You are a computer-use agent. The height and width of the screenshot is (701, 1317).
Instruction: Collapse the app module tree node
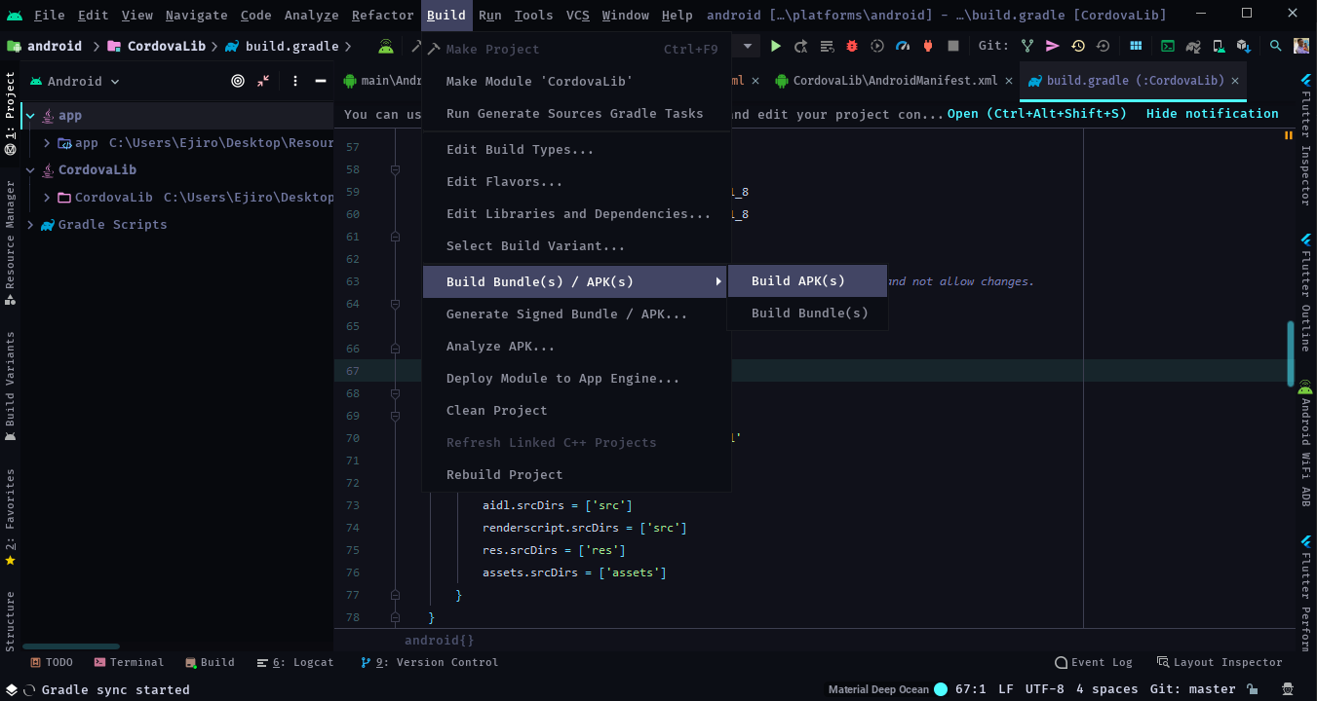click(30, 116)
